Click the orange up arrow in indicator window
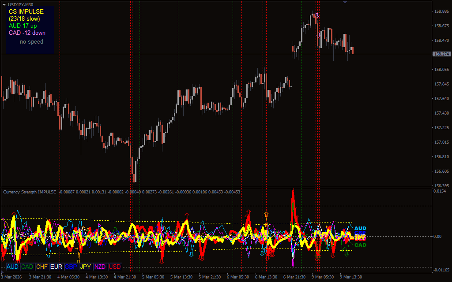 pyautogui.click(x=266, y=214)
